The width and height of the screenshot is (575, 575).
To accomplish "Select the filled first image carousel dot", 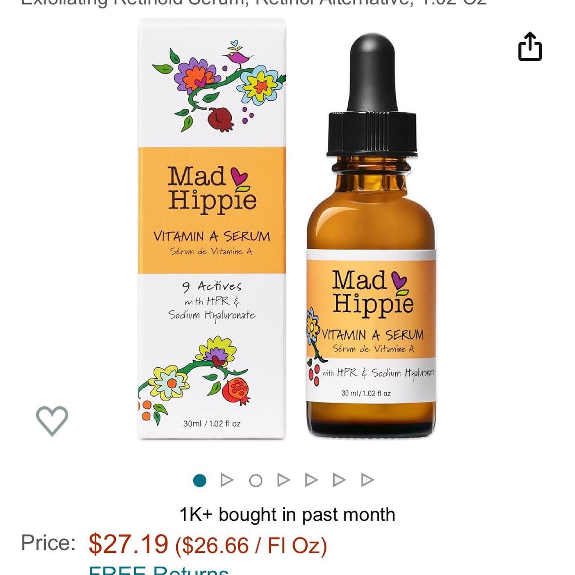I will click(199, 481).
